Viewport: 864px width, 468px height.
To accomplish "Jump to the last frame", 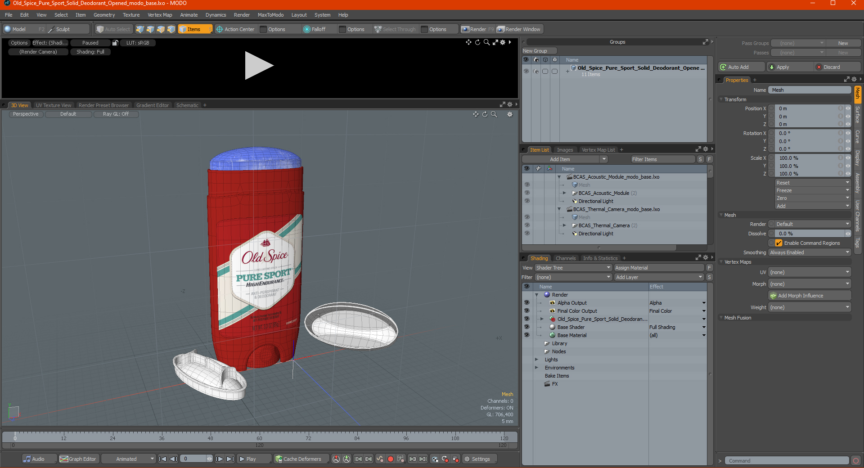I will pos(230,459).
